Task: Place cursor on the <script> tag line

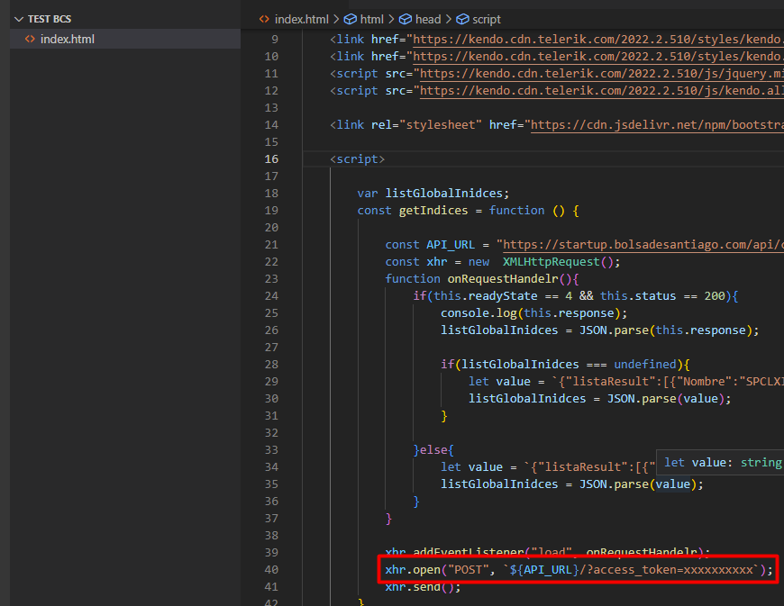Action: [357, 158]
